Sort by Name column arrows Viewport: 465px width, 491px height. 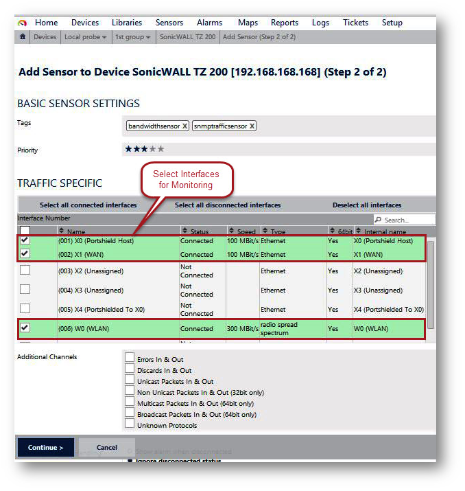tap(62, 231)
